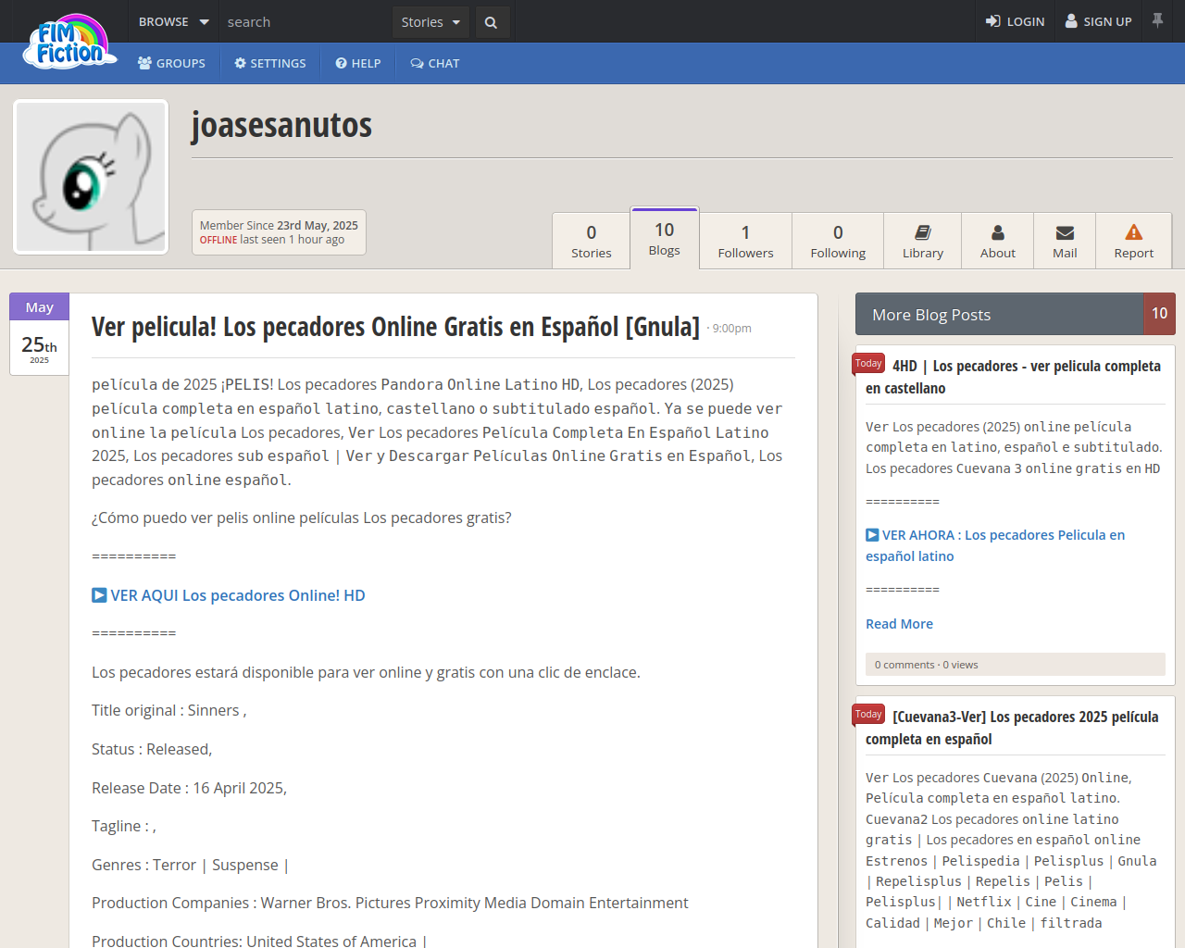1185x948 pixels.
Task: Open the Sign Up link
Action: tap(1099, 21)
